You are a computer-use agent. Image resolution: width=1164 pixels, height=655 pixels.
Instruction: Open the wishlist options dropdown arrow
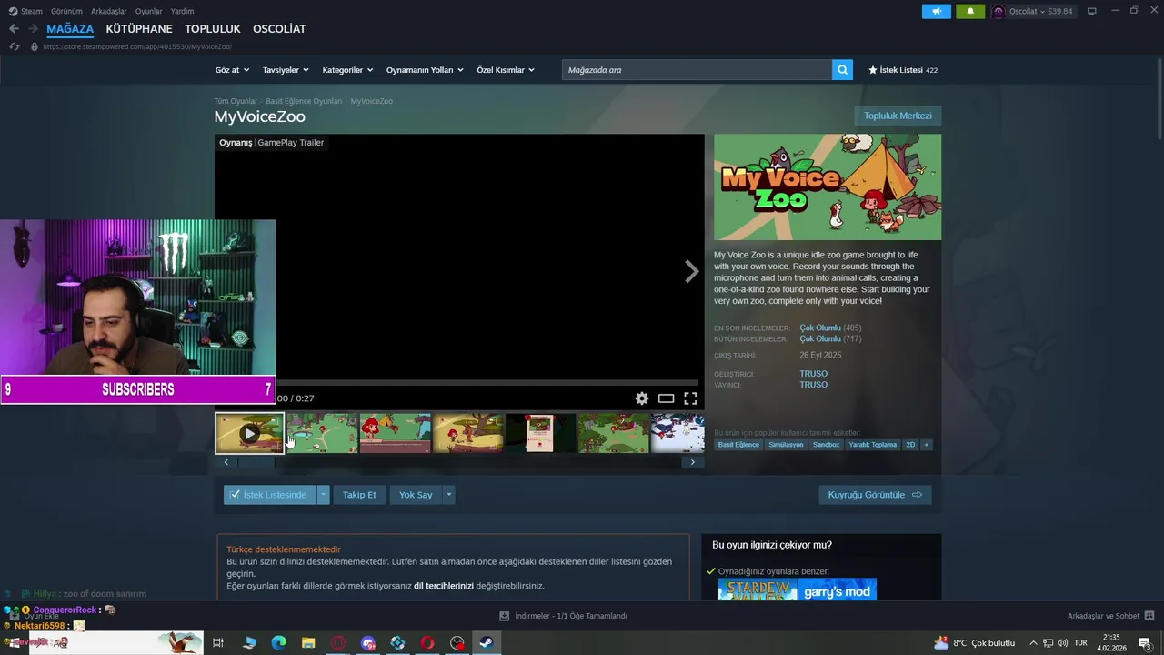323,495
